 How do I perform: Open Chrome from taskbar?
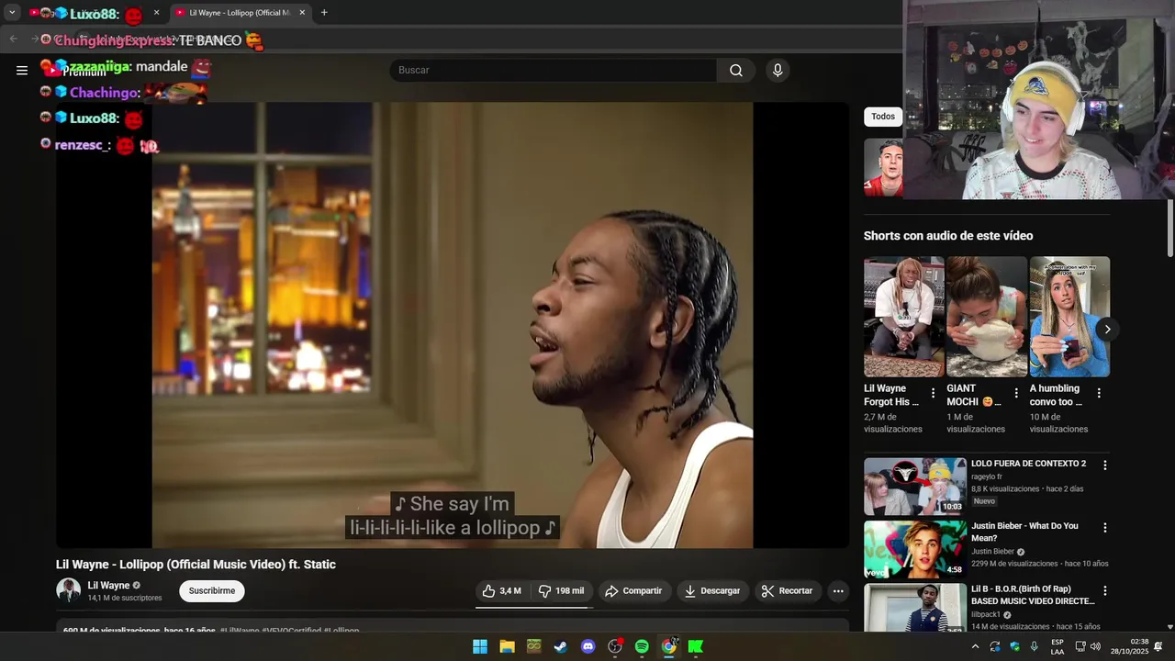click(x=669, y=646)
